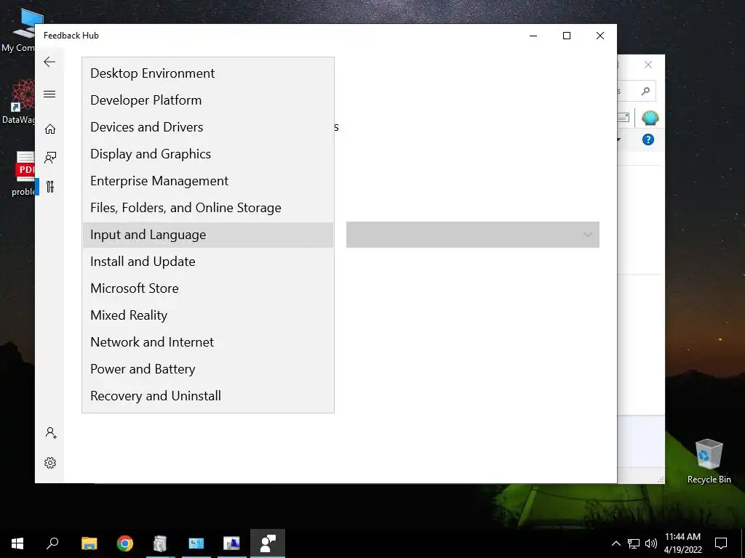Open Feedback Hub Home page
This screenshot has height=558, width=745.
click(50, 129)
